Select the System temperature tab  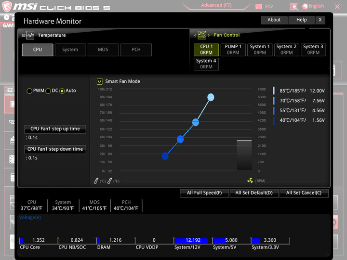70,50
